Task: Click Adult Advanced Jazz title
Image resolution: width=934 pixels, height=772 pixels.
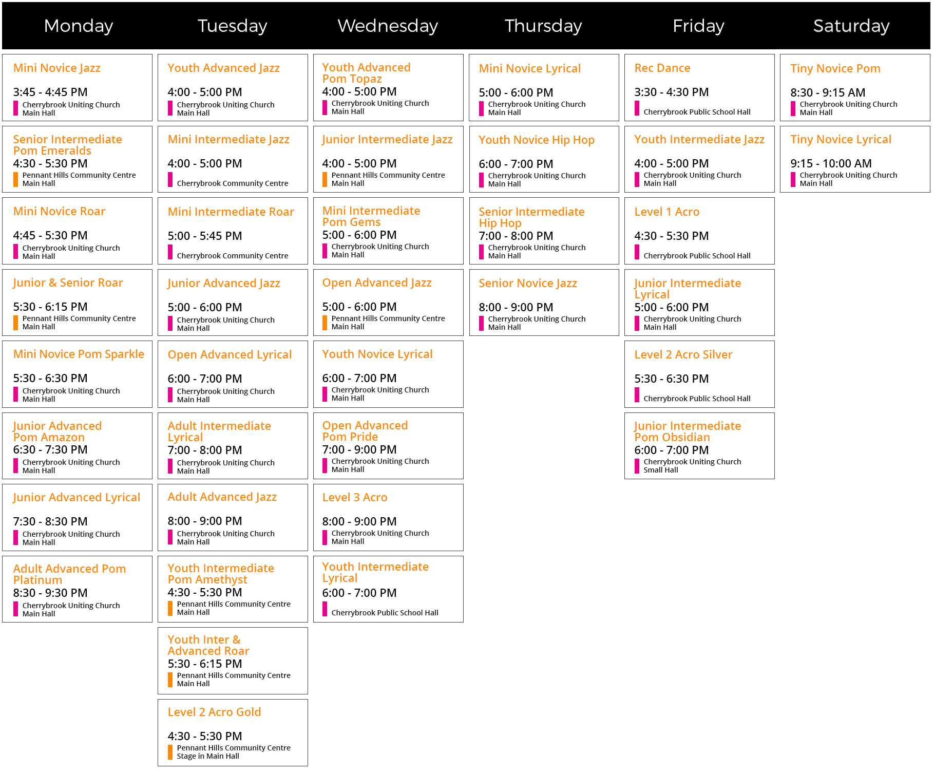Action: [x=222, y=497]
